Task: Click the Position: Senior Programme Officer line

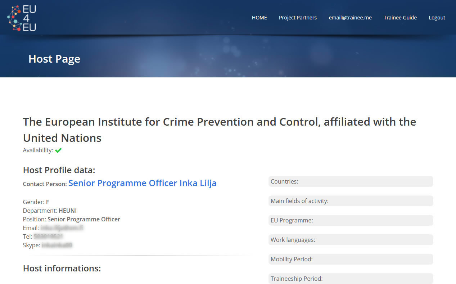Action: (x=72, y=219)
